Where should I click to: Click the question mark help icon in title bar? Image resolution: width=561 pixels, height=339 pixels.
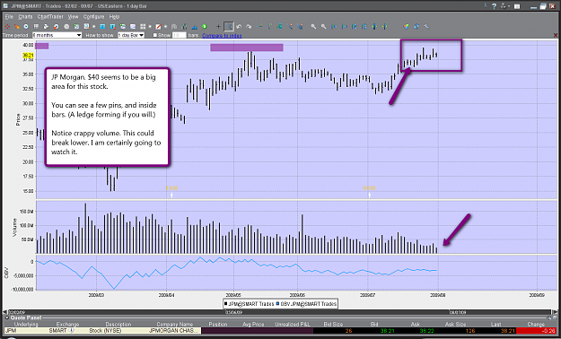494,6
